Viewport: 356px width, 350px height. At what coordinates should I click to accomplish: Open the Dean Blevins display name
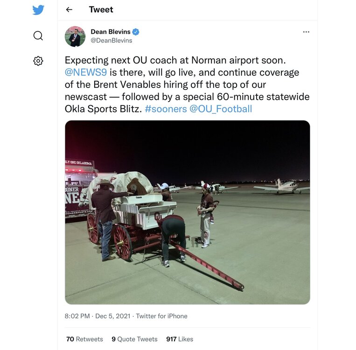(x=110, y=32)
